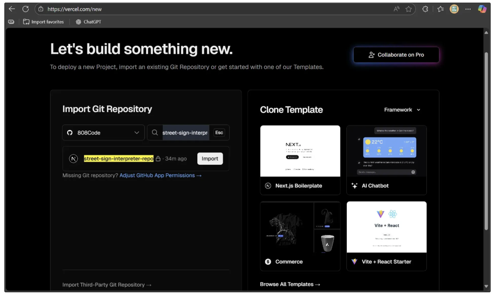The width and height of the screenshot is (495, 297).
Task: Open the AI Chatbot template thumbnail
Action: point(386,151)
